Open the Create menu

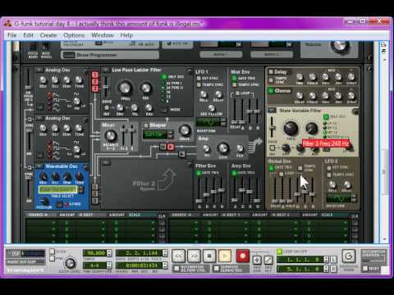click(48, 35)
